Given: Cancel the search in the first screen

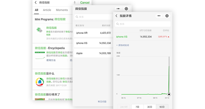Looking at the screenshot, I should point(85,3).
